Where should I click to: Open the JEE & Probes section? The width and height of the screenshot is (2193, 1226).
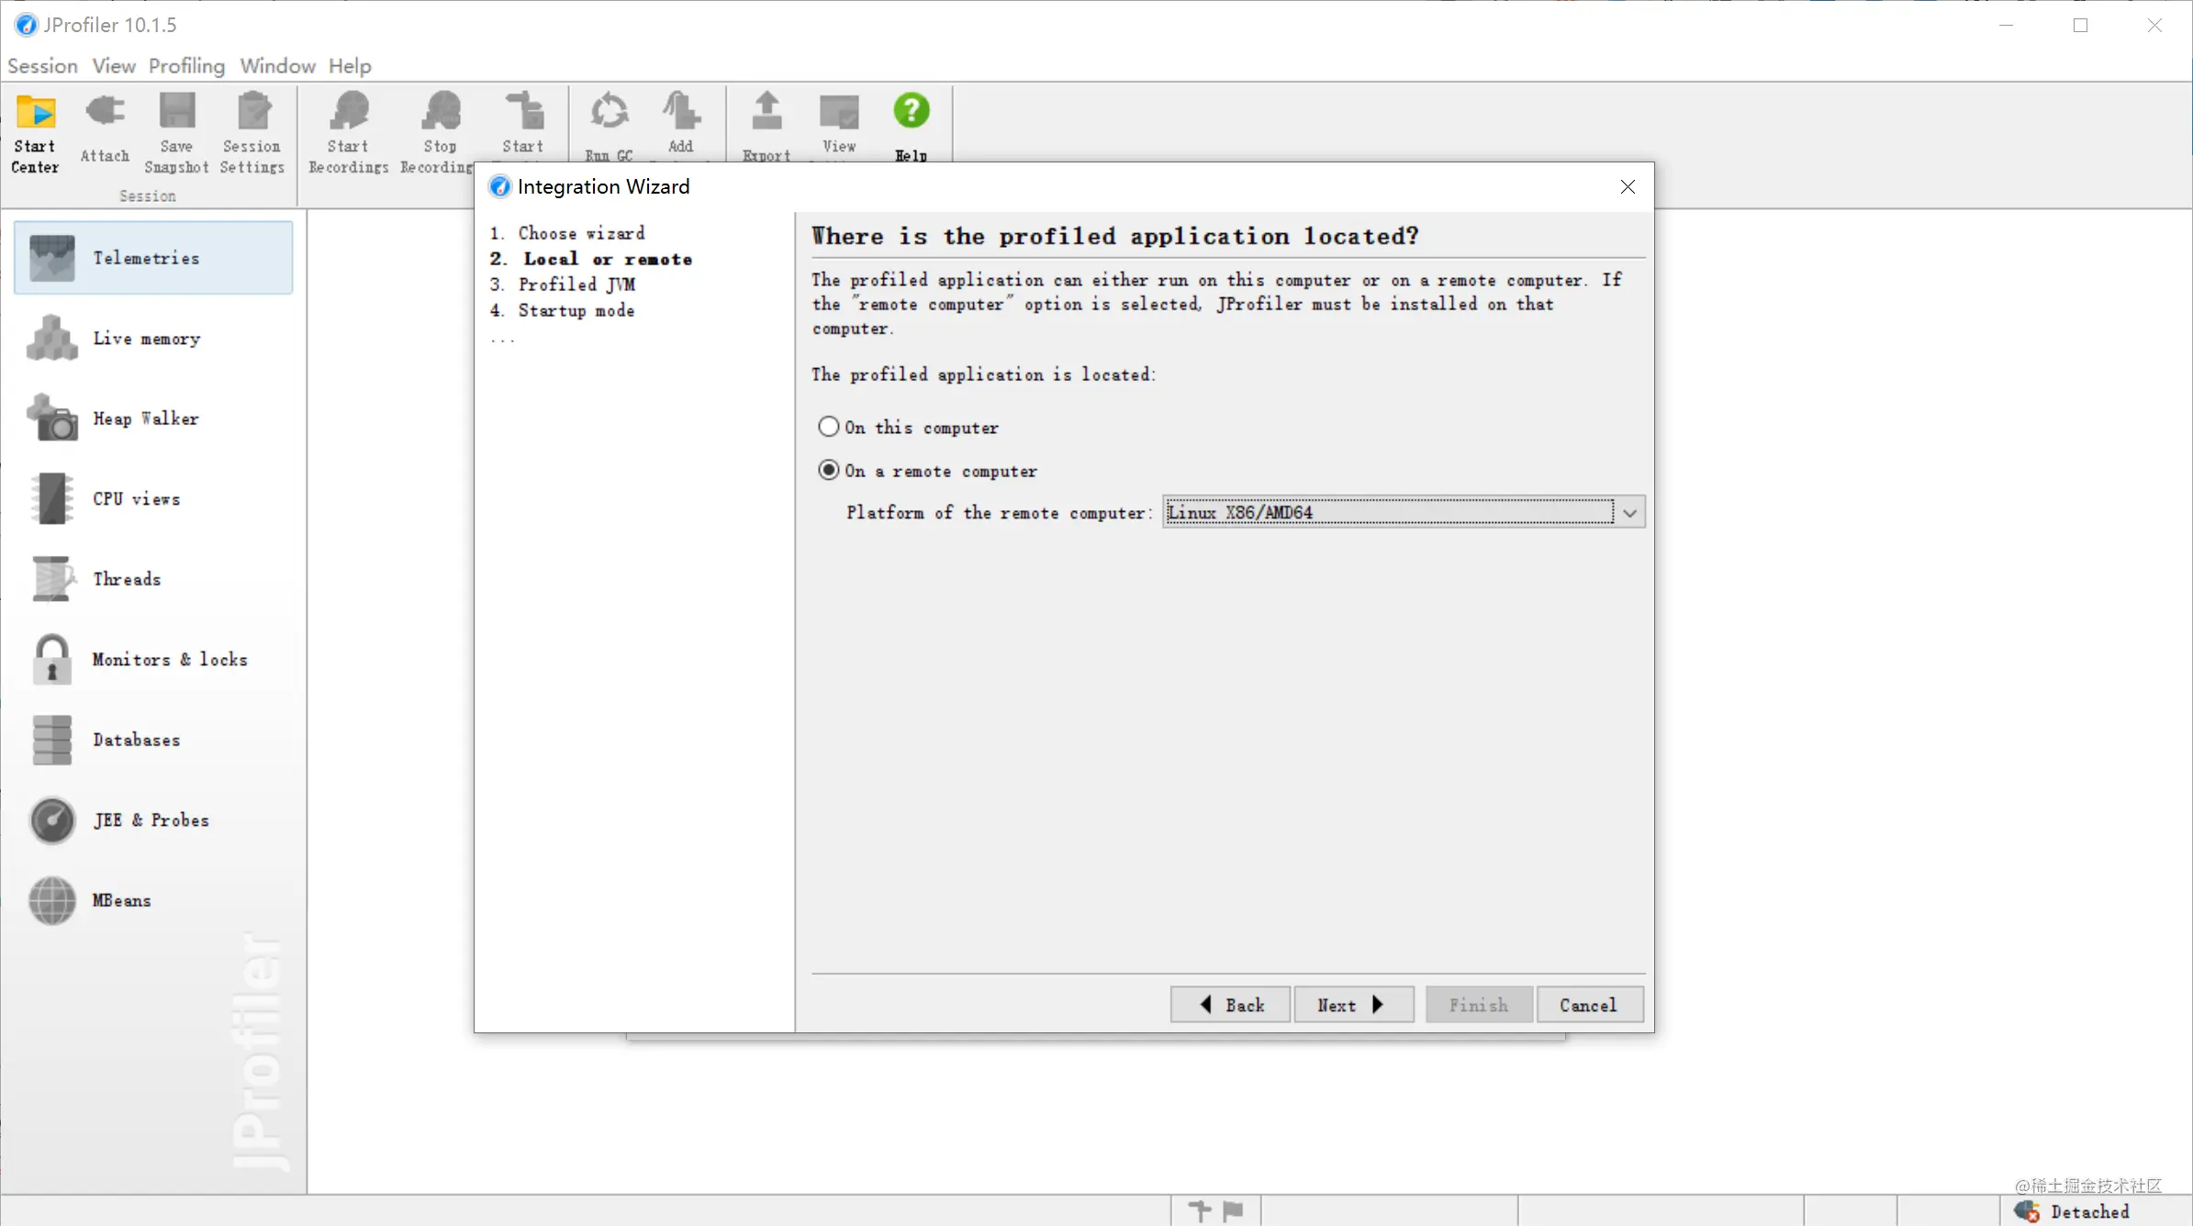153,820
